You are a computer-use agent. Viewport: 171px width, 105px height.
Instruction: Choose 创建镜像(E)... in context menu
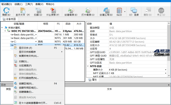pyautogui.click(x=39, y=92)
